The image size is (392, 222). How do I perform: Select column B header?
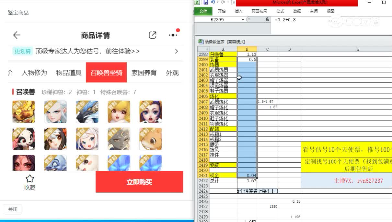click(x=247, y=49)
